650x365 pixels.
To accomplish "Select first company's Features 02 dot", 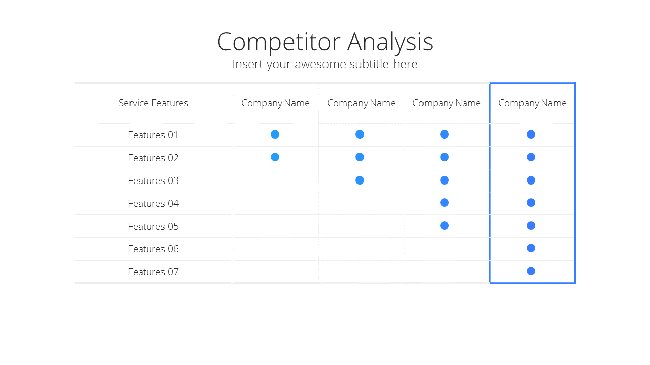I will click(x=275, y=157).
